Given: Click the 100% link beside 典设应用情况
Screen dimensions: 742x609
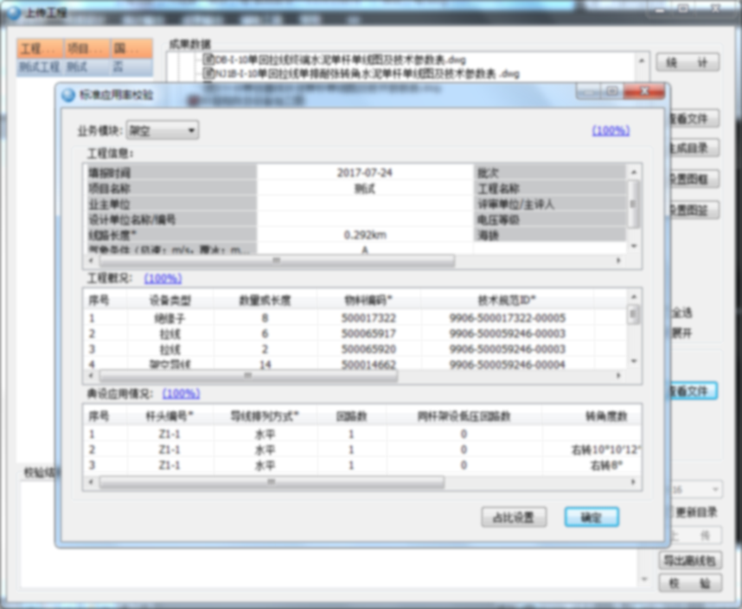Looking at the screenshot, I should point(181,394).
